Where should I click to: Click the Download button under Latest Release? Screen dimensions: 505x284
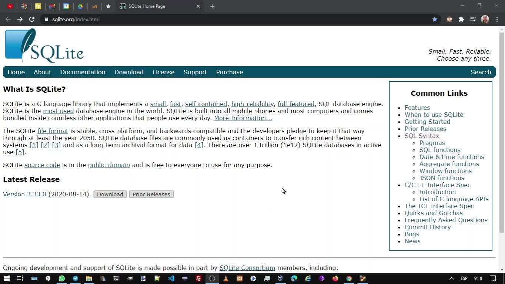[110, 195]
